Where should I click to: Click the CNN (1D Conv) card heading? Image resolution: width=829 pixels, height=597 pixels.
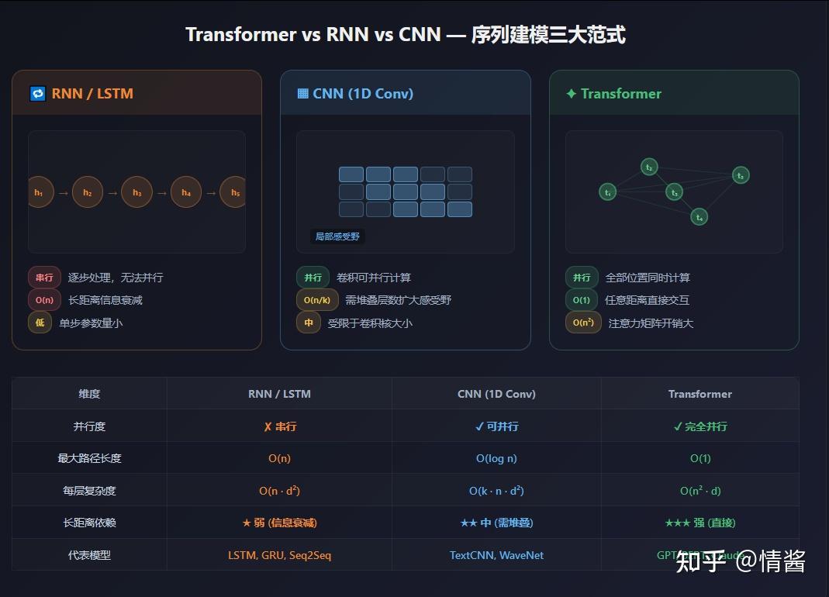tap(363, 94)
